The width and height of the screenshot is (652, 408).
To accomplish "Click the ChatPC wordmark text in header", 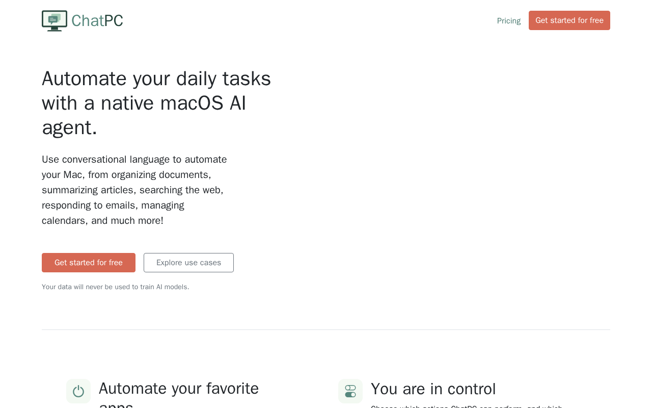I will click(x=97, y=21).
